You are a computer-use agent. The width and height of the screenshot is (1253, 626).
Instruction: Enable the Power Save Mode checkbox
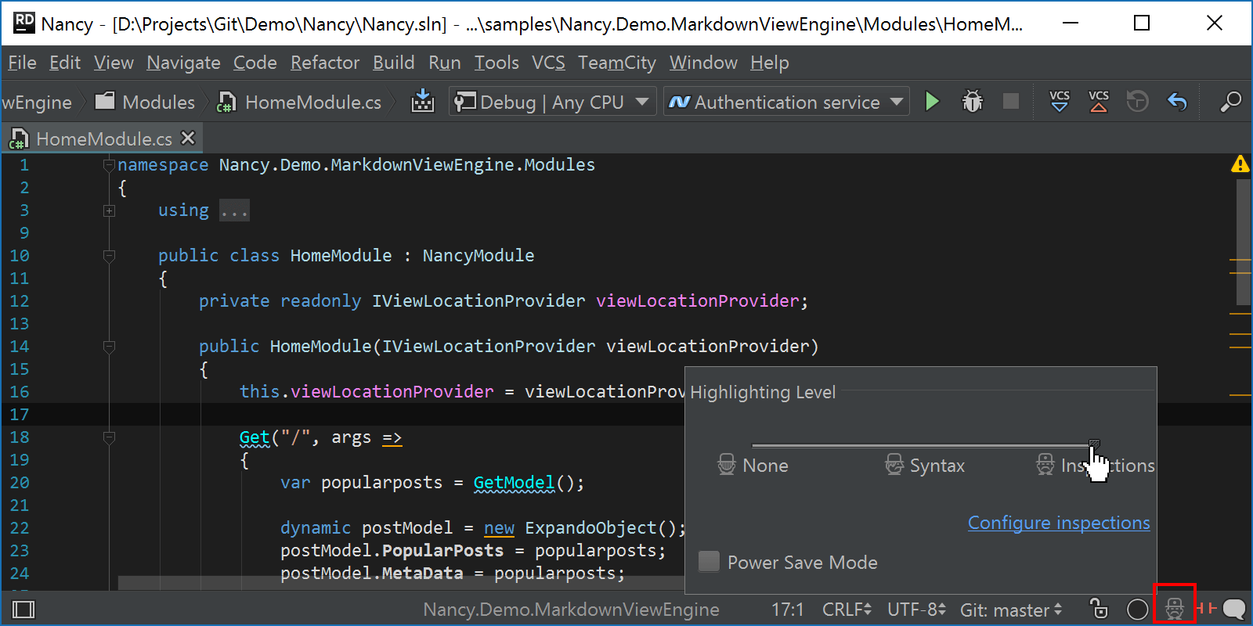[x=709, y=561]
